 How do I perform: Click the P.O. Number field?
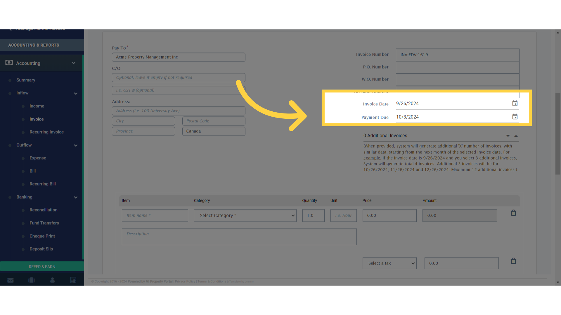(458, 67)
